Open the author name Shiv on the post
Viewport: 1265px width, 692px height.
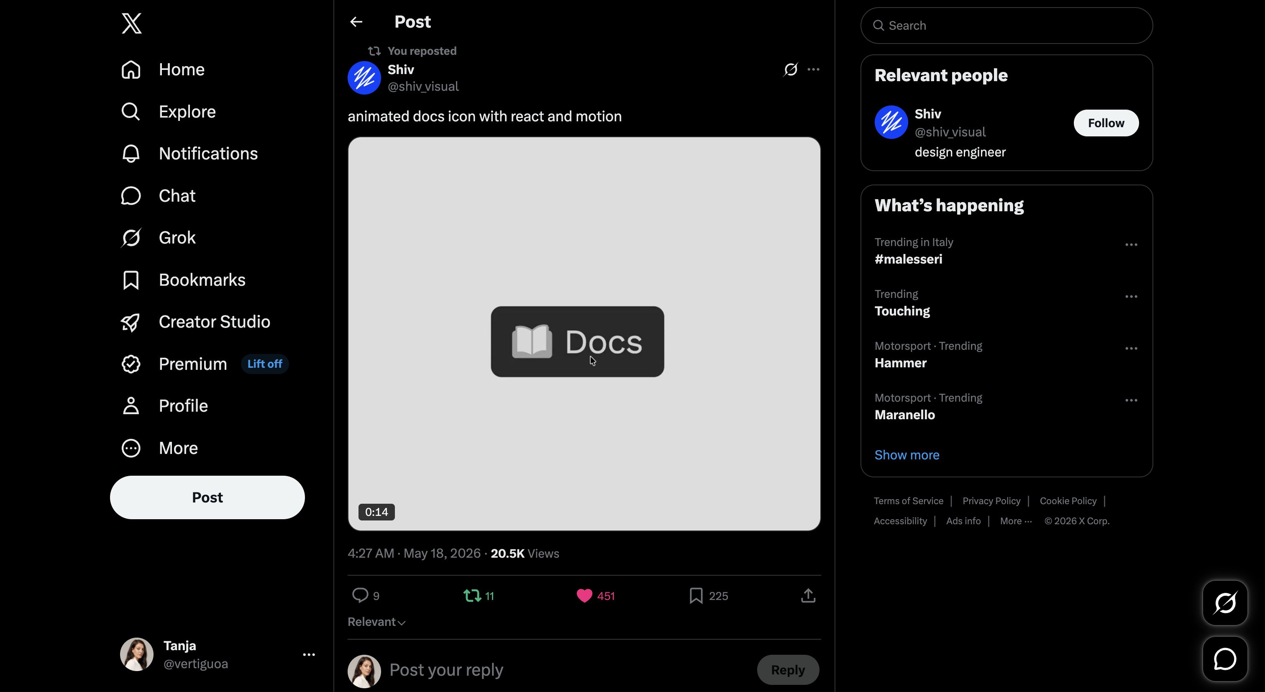401,70
